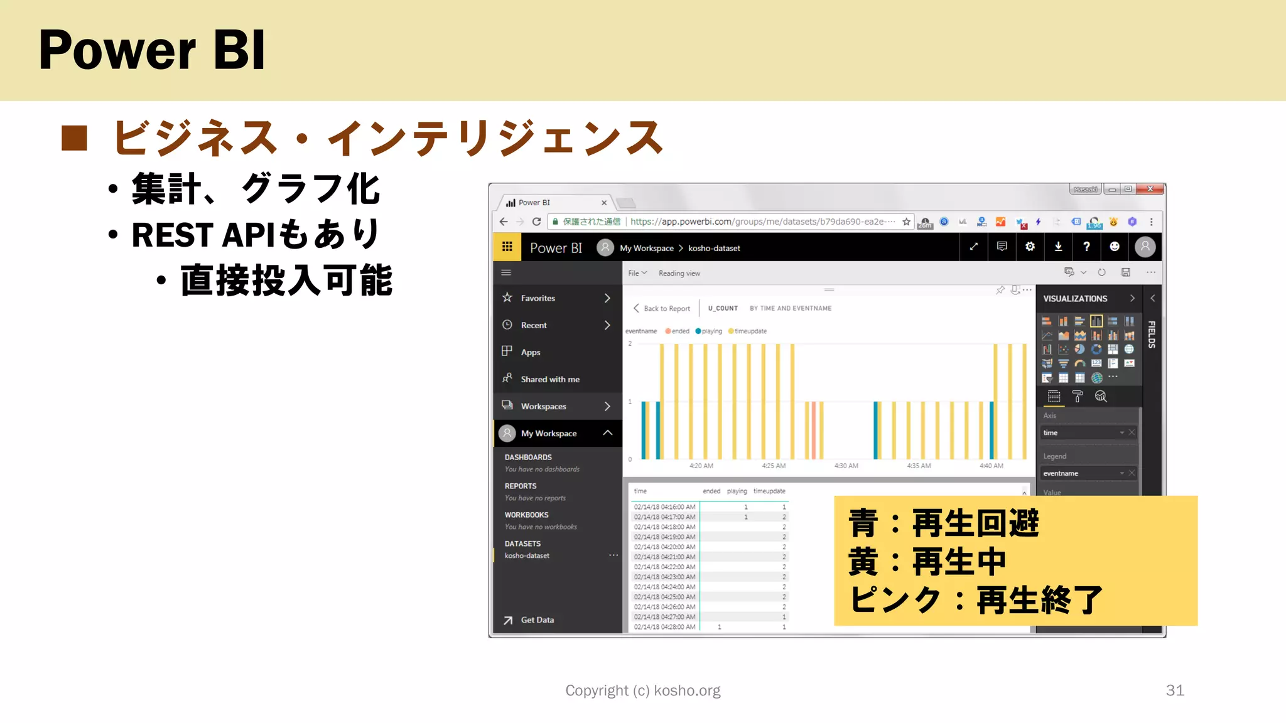Switch to the Format paint roller tab

tap(1078, 397)
